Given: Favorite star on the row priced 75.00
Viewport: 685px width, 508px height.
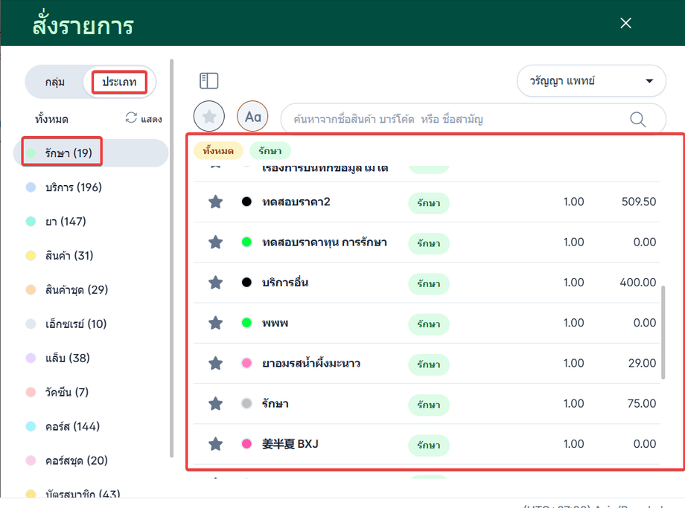Looking at the screenshot, I should point(215,404).
